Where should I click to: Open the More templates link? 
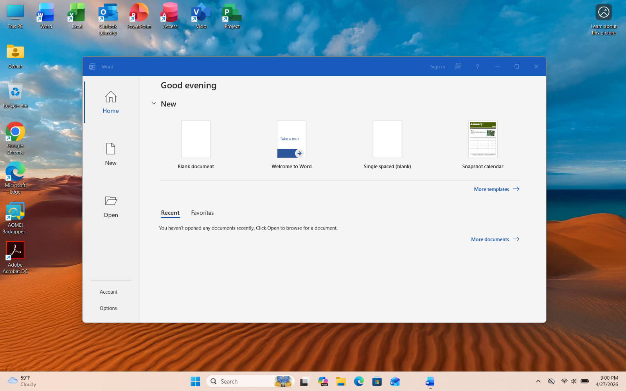496,189
